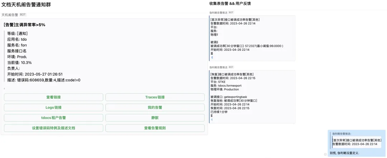Open the 查看链接 button
This screenshot has width=387, height=158.
coord(53,97)
